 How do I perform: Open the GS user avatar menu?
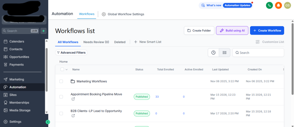pyautogui.click(x=287, y=5)
